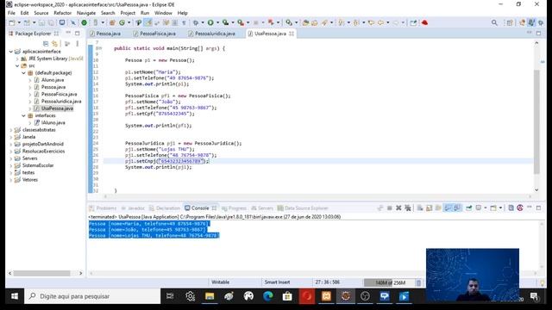
Task: Click the toolbar Search flashlight icon
Action: [324, 23]
